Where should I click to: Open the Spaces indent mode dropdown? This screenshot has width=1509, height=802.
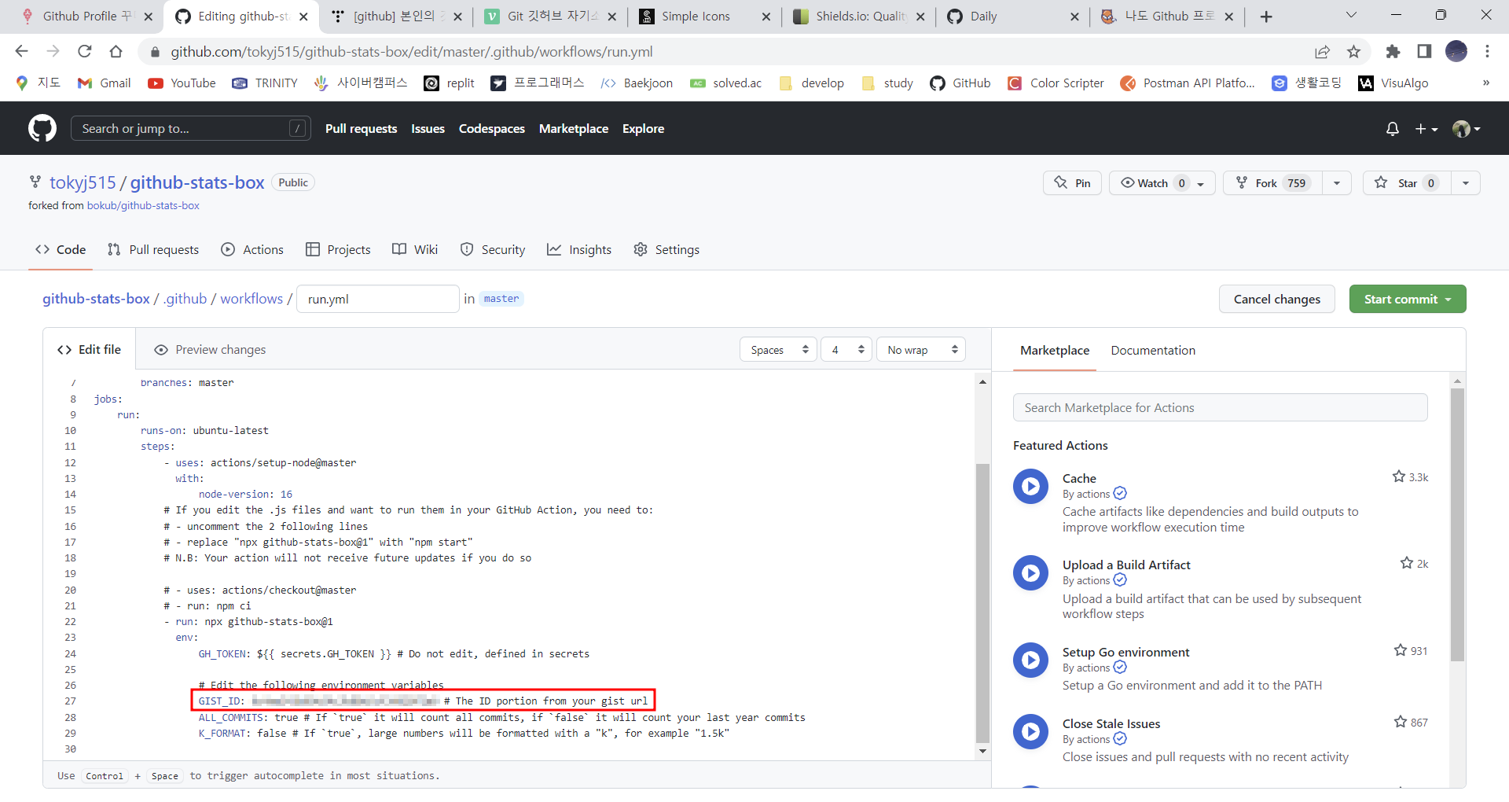778,350
